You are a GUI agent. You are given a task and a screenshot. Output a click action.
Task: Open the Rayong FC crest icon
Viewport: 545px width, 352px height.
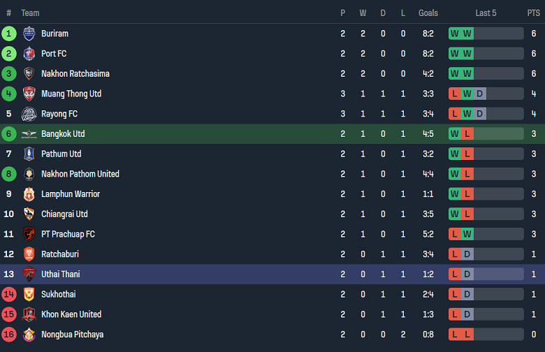tap(29, 114)
